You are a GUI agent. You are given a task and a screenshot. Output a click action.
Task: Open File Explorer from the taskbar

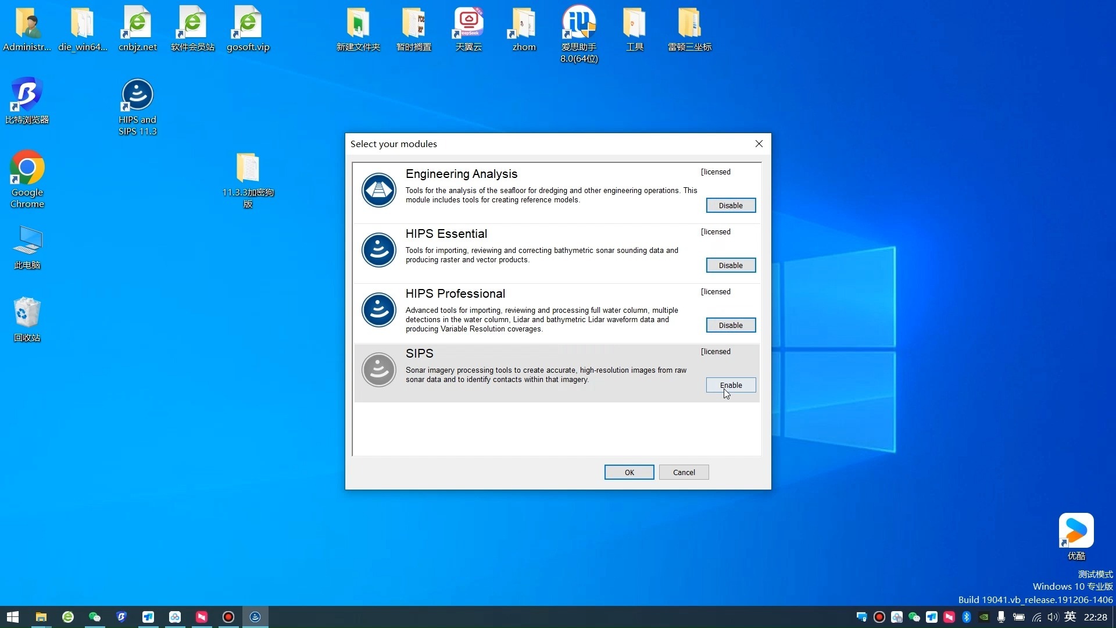coord(41,617)
